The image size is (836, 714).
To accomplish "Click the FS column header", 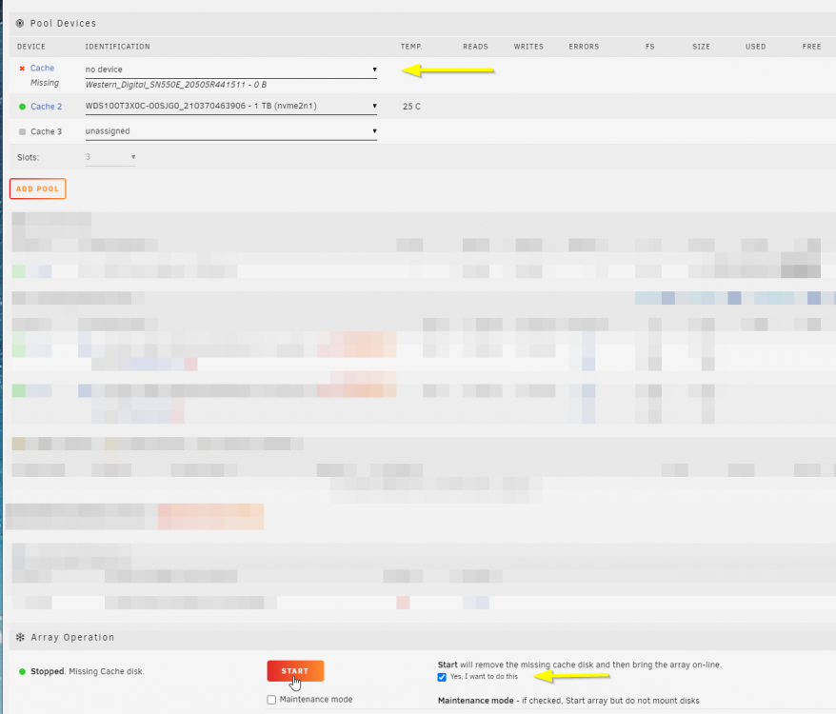I will coord(649,47).
